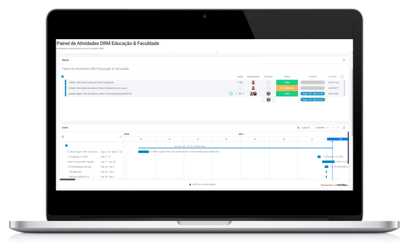Image resolution: width=409 pixels, height=245 pixels.
Task: Select Gantt row 'Revisão EAD'
Action: point(76,172)
